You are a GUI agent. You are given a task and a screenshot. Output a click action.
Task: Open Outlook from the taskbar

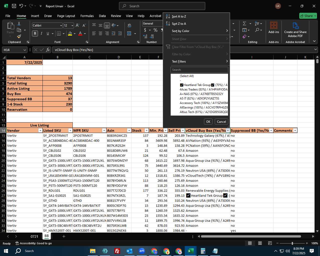click(x=129, y=251)
